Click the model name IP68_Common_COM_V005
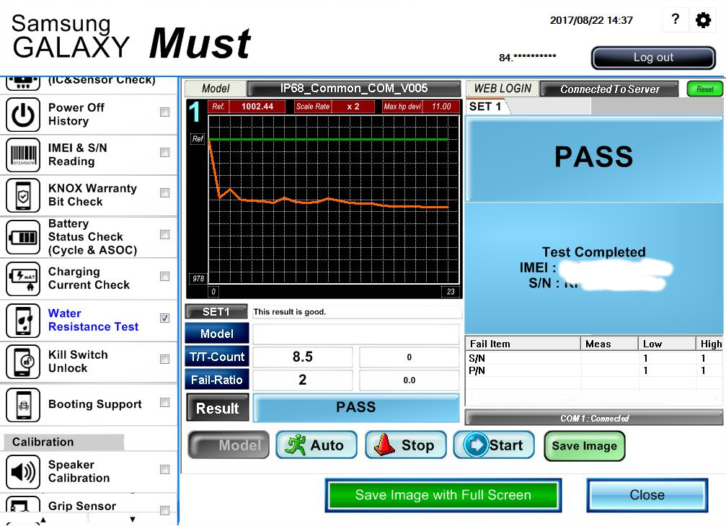Image resolution: width=726 pixels, height=526 pixels. [354, 88]
